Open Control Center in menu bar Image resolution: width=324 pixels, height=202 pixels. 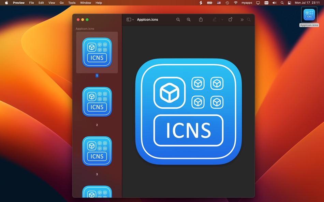290,3
